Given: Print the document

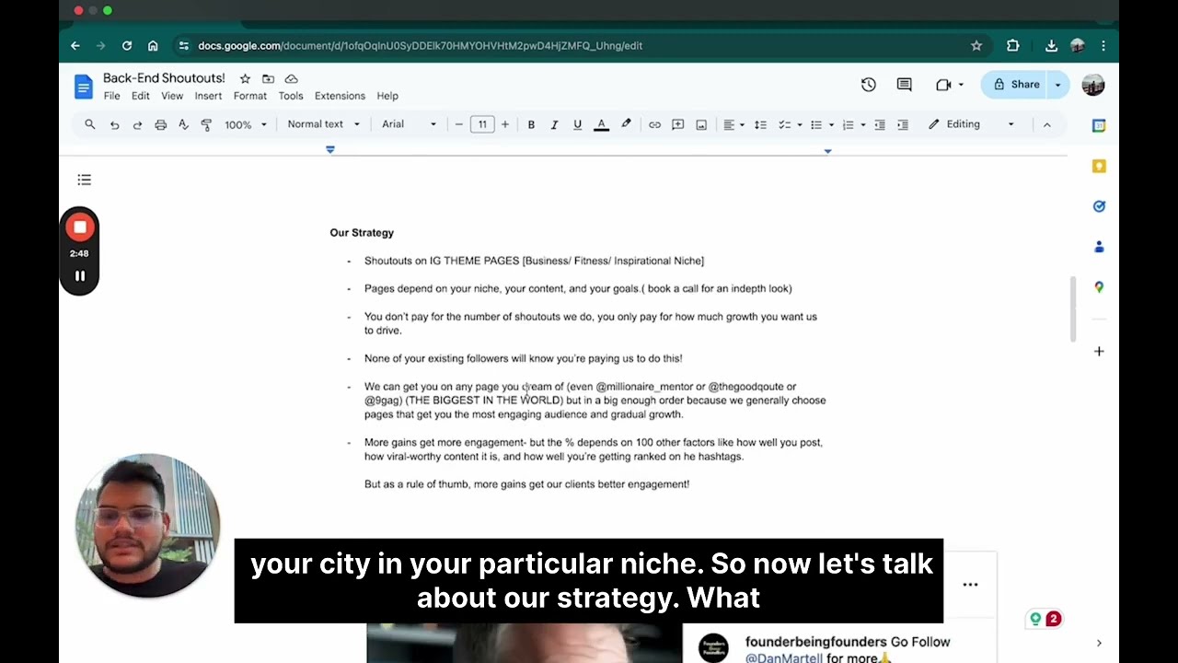Looking at the screenshot, I should [x=160, y=124].
